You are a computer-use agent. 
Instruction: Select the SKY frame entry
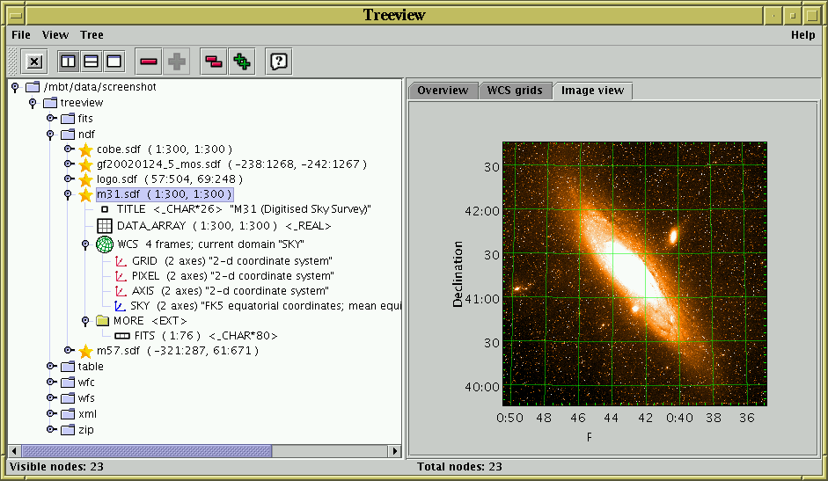(x=140, y=305)
